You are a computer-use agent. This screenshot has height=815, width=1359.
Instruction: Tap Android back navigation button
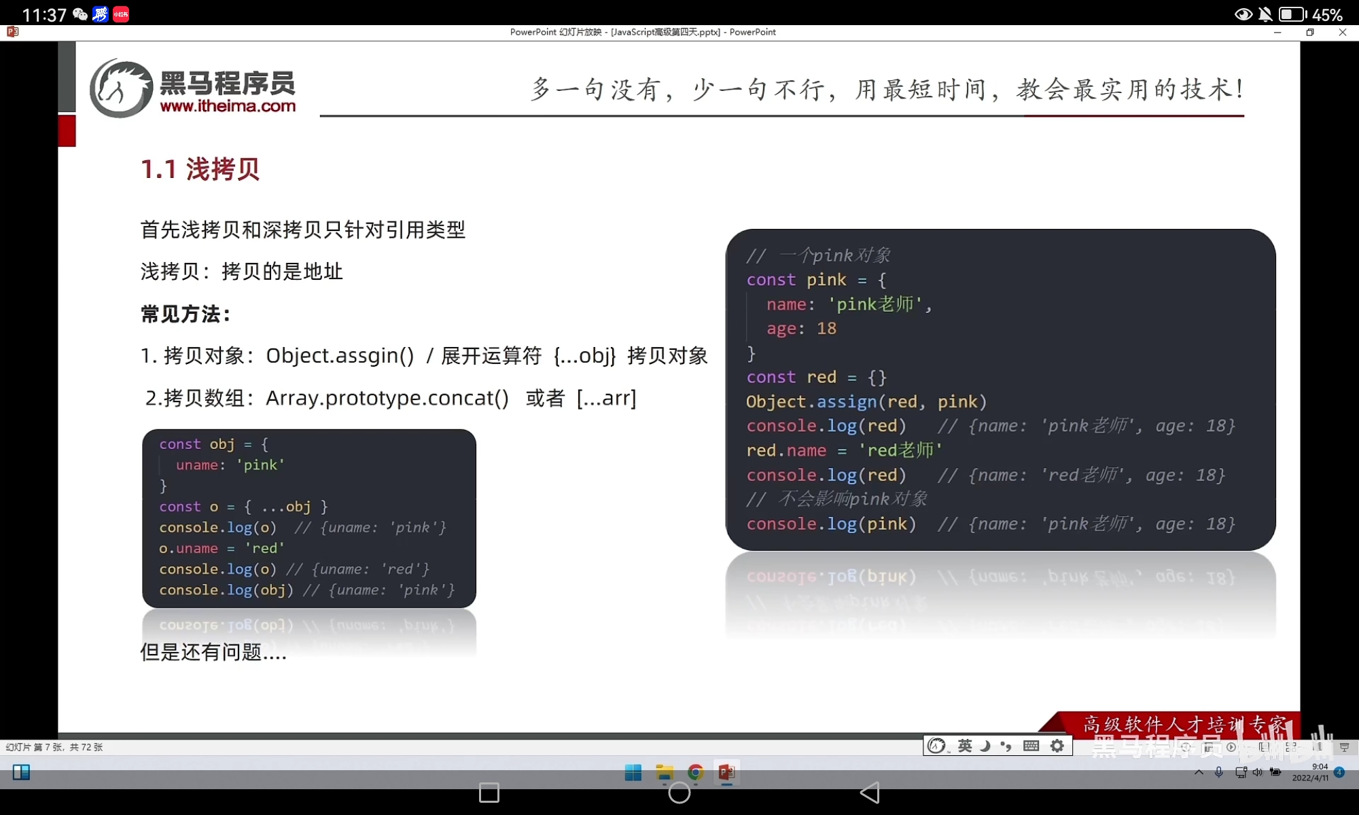[869, 793]
